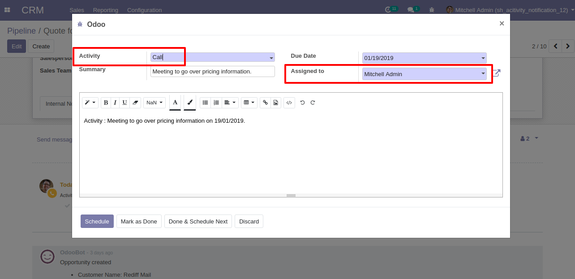Viewport: 575px width, 279px height.
Task: Click the Opportunity created text
Action: point(86,262)
